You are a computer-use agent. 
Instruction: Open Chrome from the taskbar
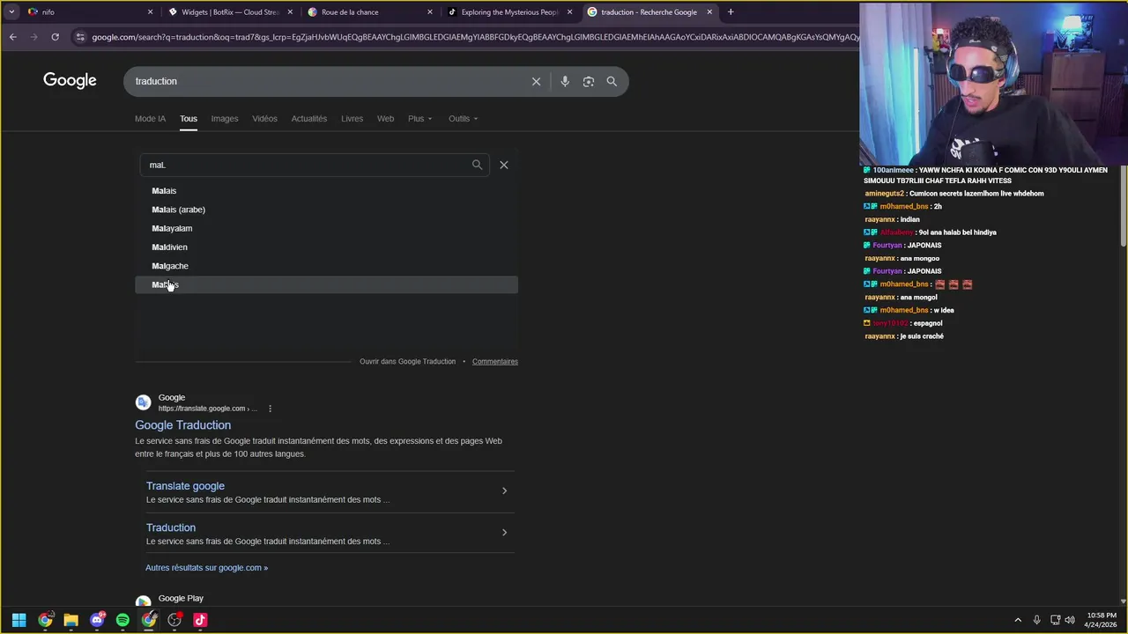pos(45,620)
